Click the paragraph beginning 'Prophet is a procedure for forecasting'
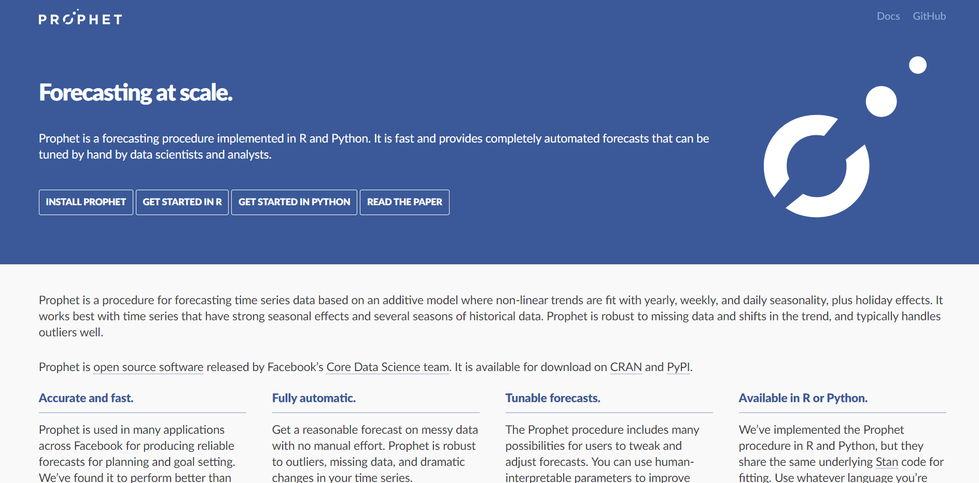 (490, 316)
